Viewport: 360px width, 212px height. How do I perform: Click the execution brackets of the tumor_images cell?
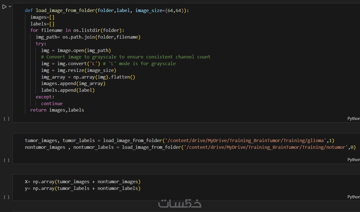pyautogui.click(x=6, y=160)
